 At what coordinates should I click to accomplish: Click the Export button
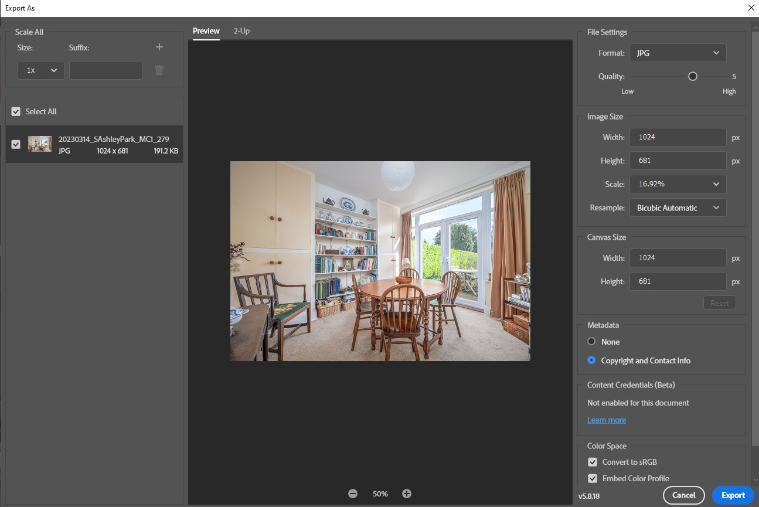coord(733,495)
